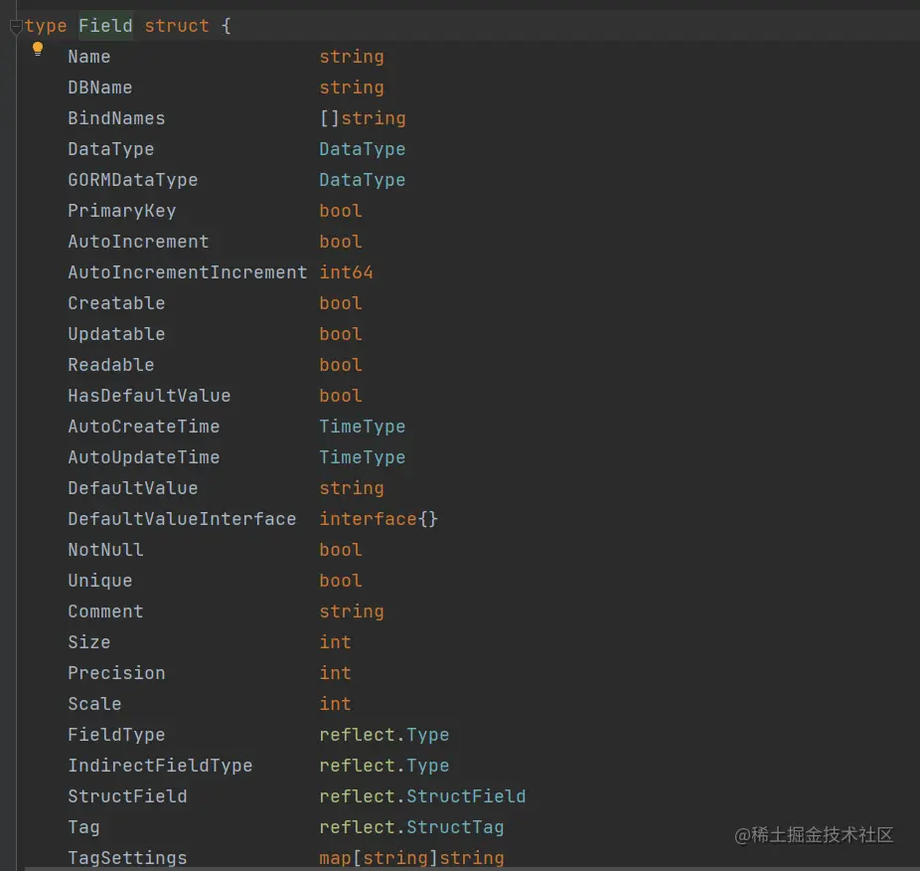Screen dimensions: 920x871
Task: Click the reflect.StructTag type
Action: [x=412, y=827]
